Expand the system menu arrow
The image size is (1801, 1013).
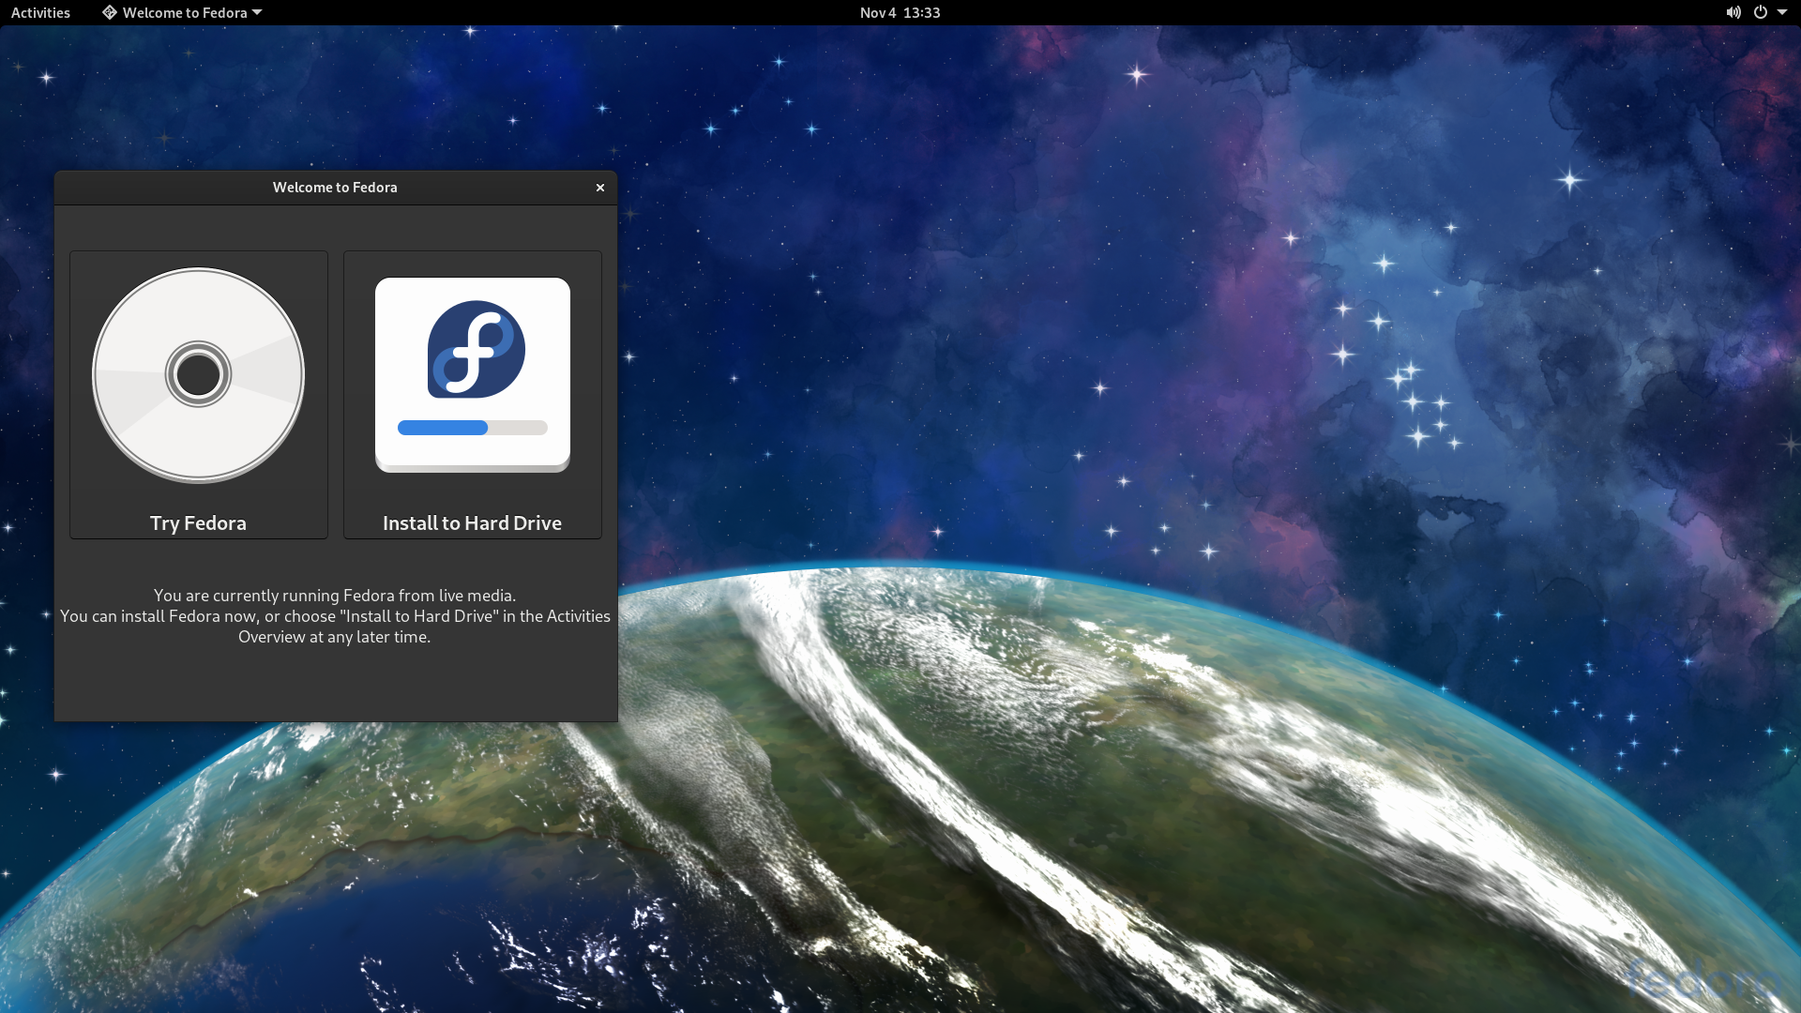pyautogui.click(x=1782, y=12)
